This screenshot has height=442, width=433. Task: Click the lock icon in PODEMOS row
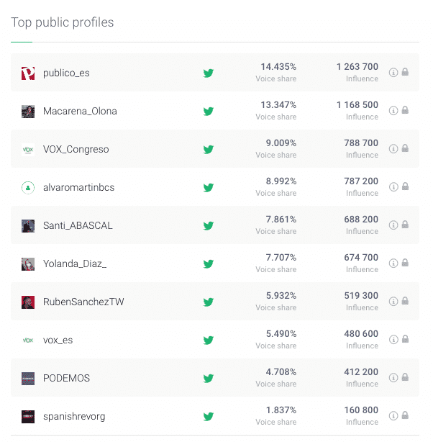coord(405,377)
